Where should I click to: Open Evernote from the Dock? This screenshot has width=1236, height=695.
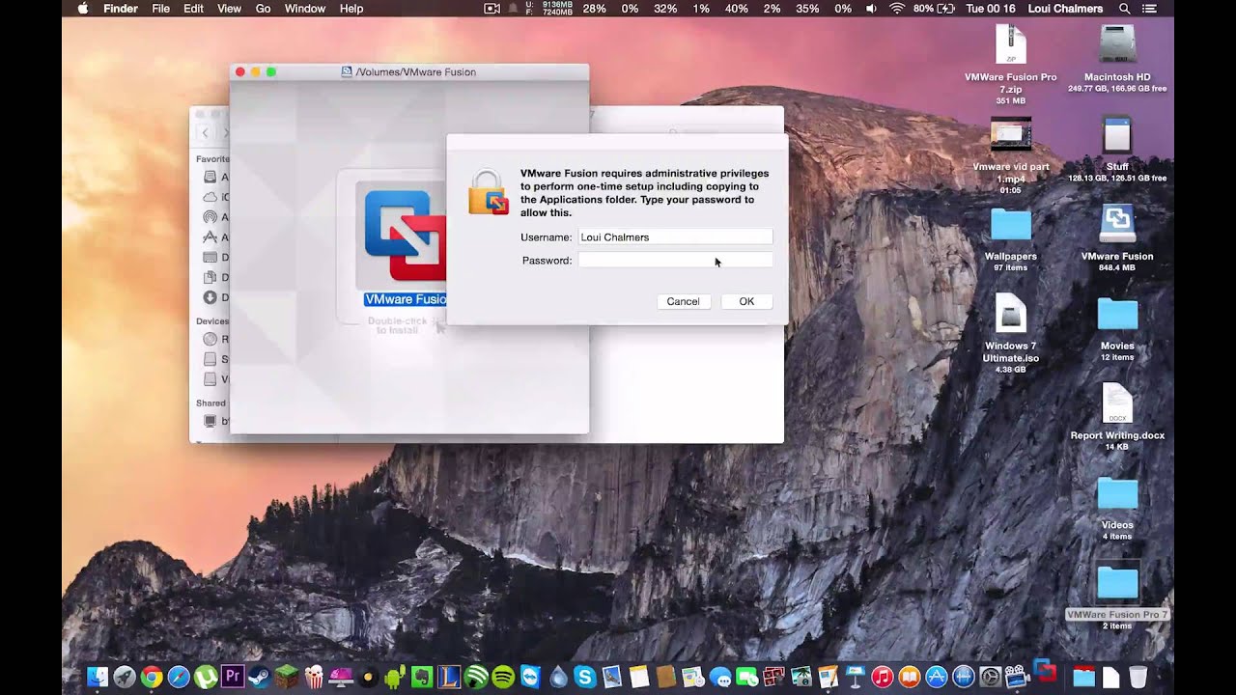422,677
